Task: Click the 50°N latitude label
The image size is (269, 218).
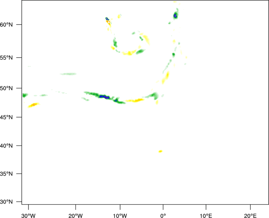Action: (6, 88)
